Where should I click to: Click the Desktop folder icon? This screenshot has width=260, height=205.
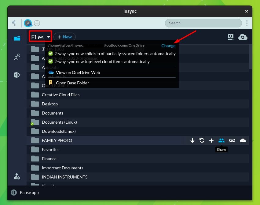tap(35, 104)
